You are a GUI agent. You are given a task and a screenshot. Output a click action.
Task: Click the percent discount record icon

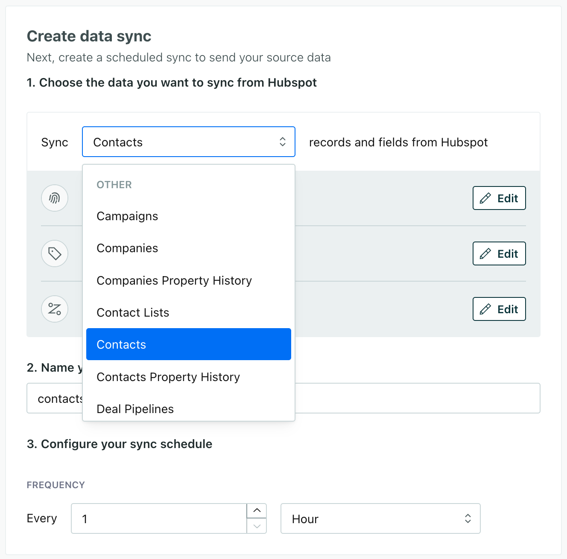[x=55, y=309]
